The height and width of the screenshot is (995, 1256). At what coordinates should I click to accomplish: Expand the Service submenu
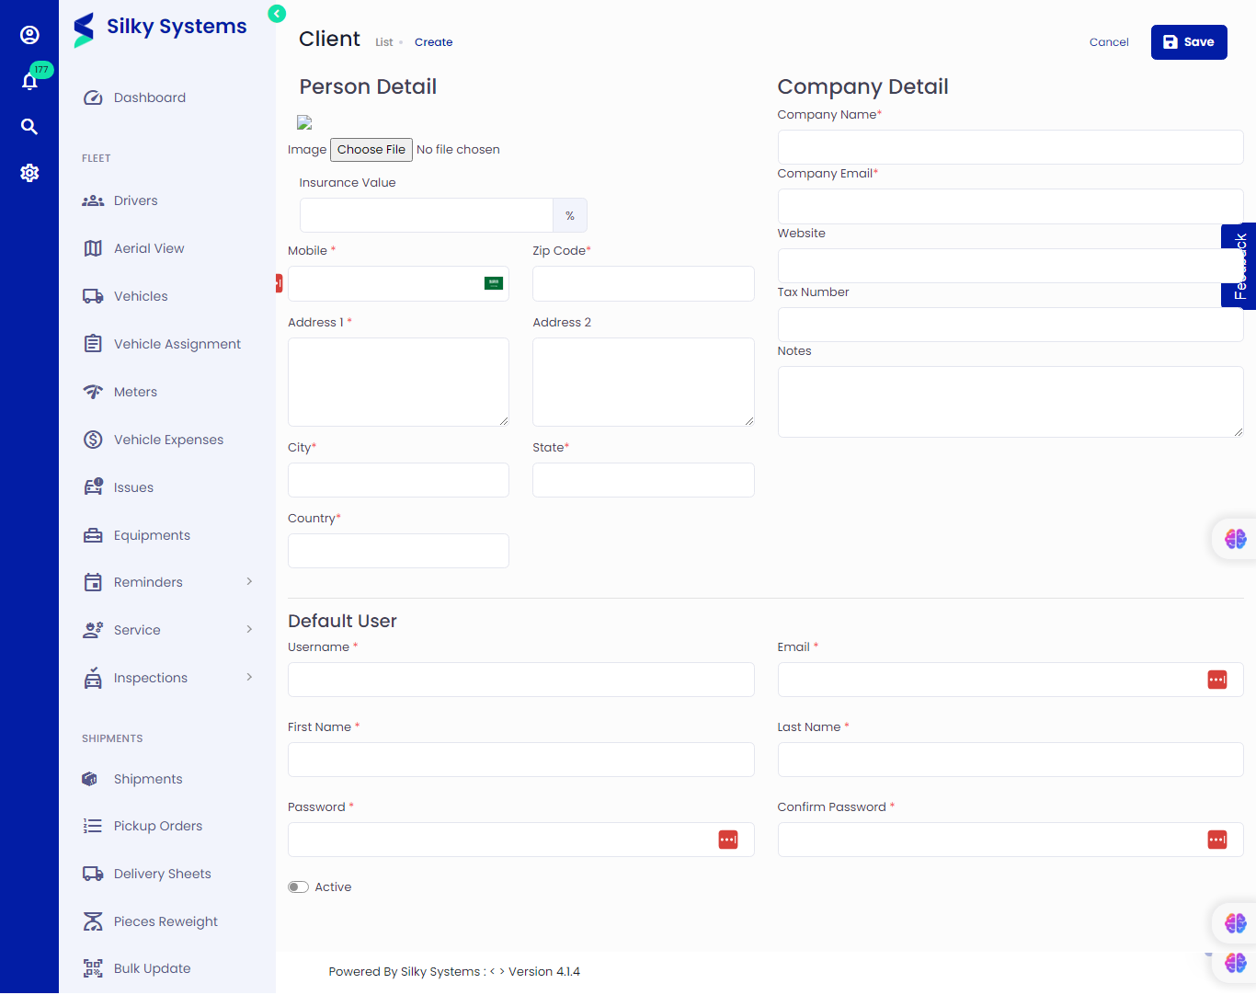249,630
